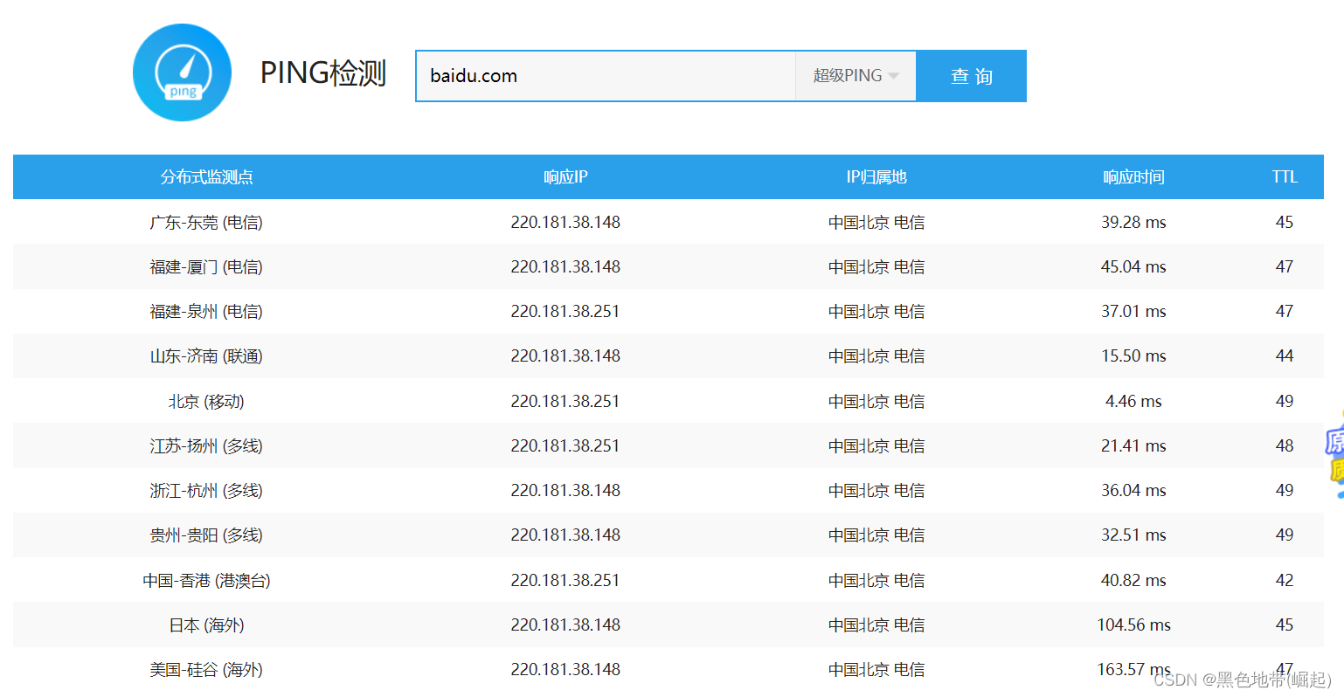Screen dimensions: 1344x697
Task: Click the 查询 search button
Action: pos(971,76)
